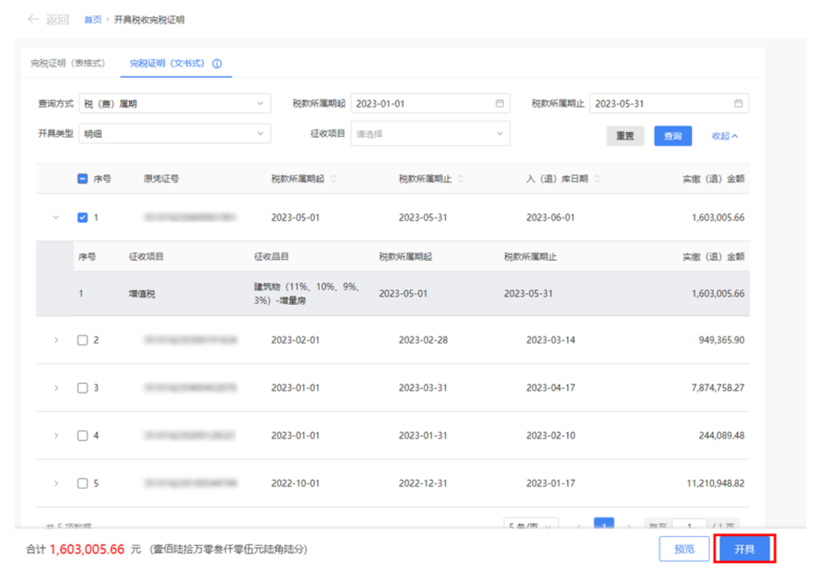The image size is (827, 576).
Task: Click the back arrow next to 返回
Action: point(33,20)
